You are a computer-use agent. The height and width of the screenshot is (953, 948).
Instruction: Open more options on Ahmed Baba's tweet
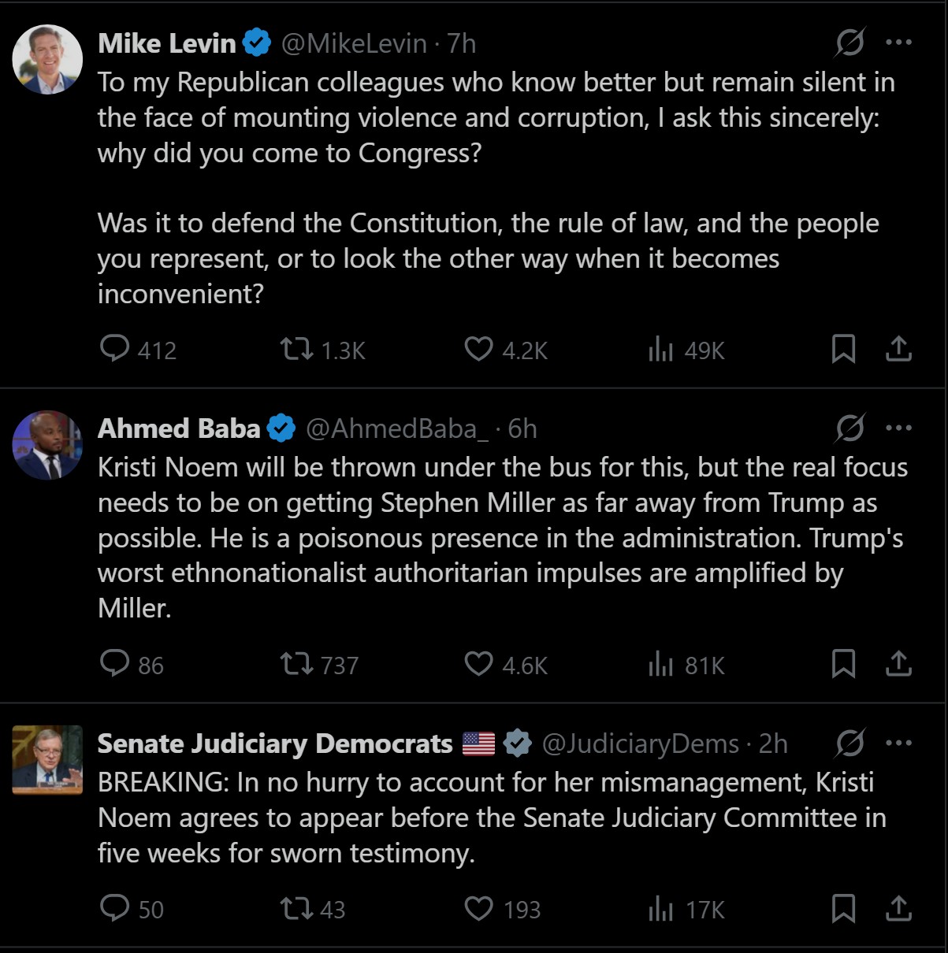898,428
